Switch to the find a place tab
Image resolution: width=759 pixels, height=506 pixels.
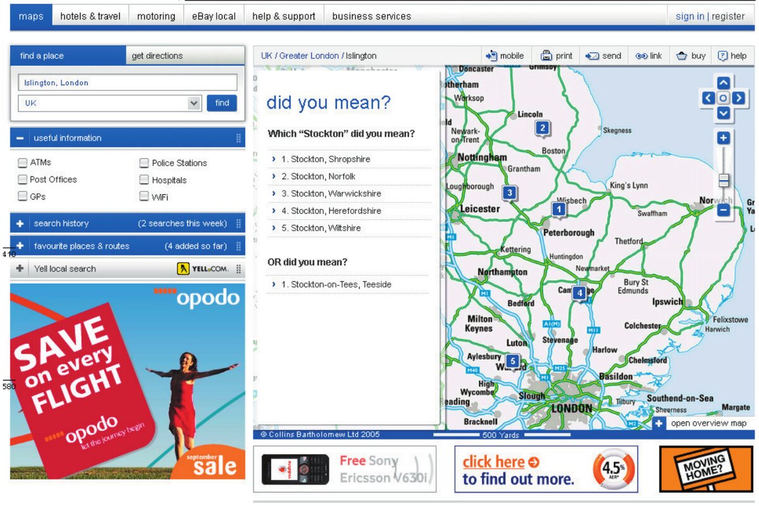[x=68, y=56]
